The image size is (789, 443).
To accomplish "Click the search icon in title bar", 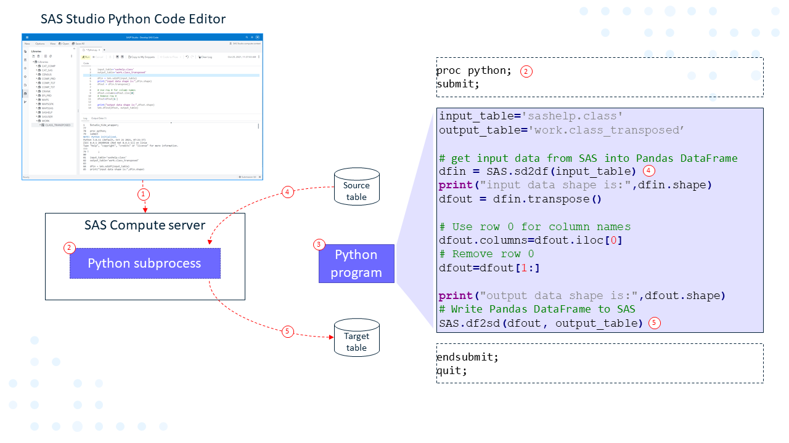I will coord(247,38).
